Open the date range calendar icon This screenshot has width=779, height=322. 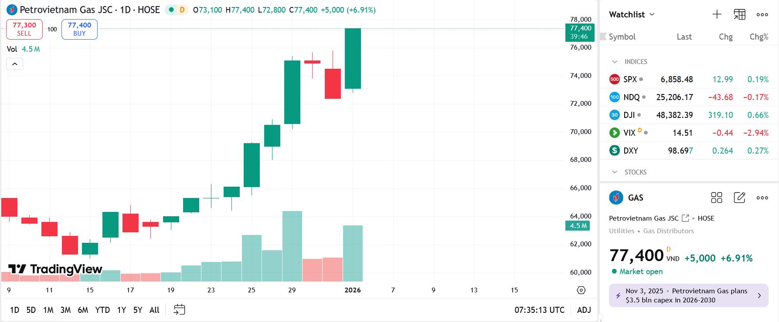pos(179,310)
